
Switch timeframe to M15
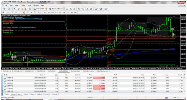click(53, 12)
